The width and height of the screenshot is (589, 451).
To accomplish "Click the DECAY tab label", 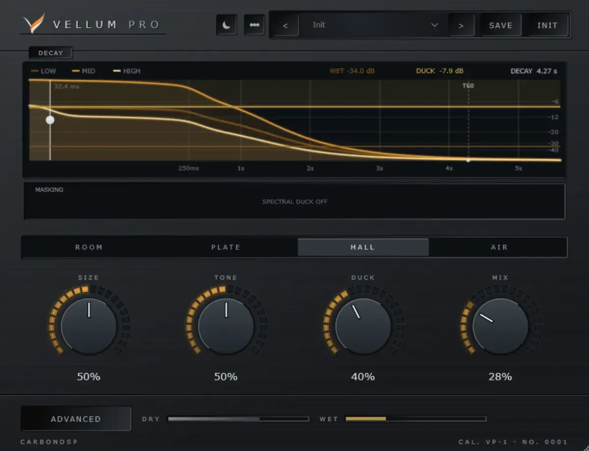I will click(x=51, y=53).
